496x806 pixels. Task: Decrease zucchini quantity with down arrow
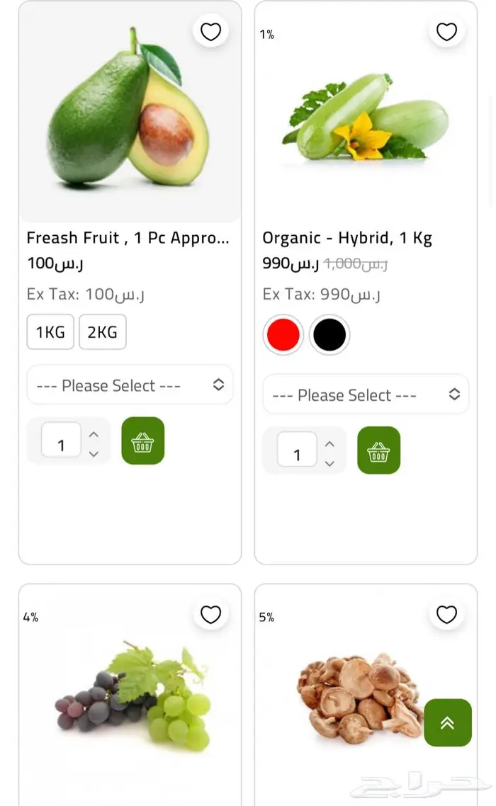tap(329, 464)
